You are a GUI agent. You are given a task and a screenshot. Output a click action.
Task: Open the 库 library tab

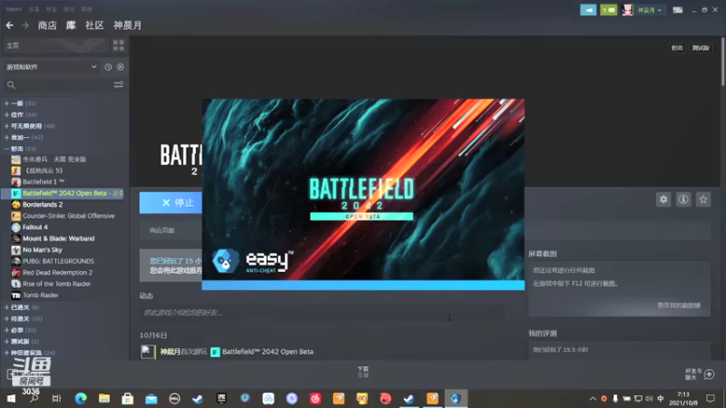[71, 25]
